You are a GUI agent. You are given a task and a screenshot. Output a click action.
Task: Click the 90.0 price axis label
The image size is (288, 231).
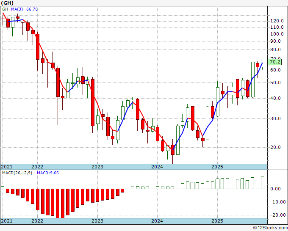[x=276, y=41]
